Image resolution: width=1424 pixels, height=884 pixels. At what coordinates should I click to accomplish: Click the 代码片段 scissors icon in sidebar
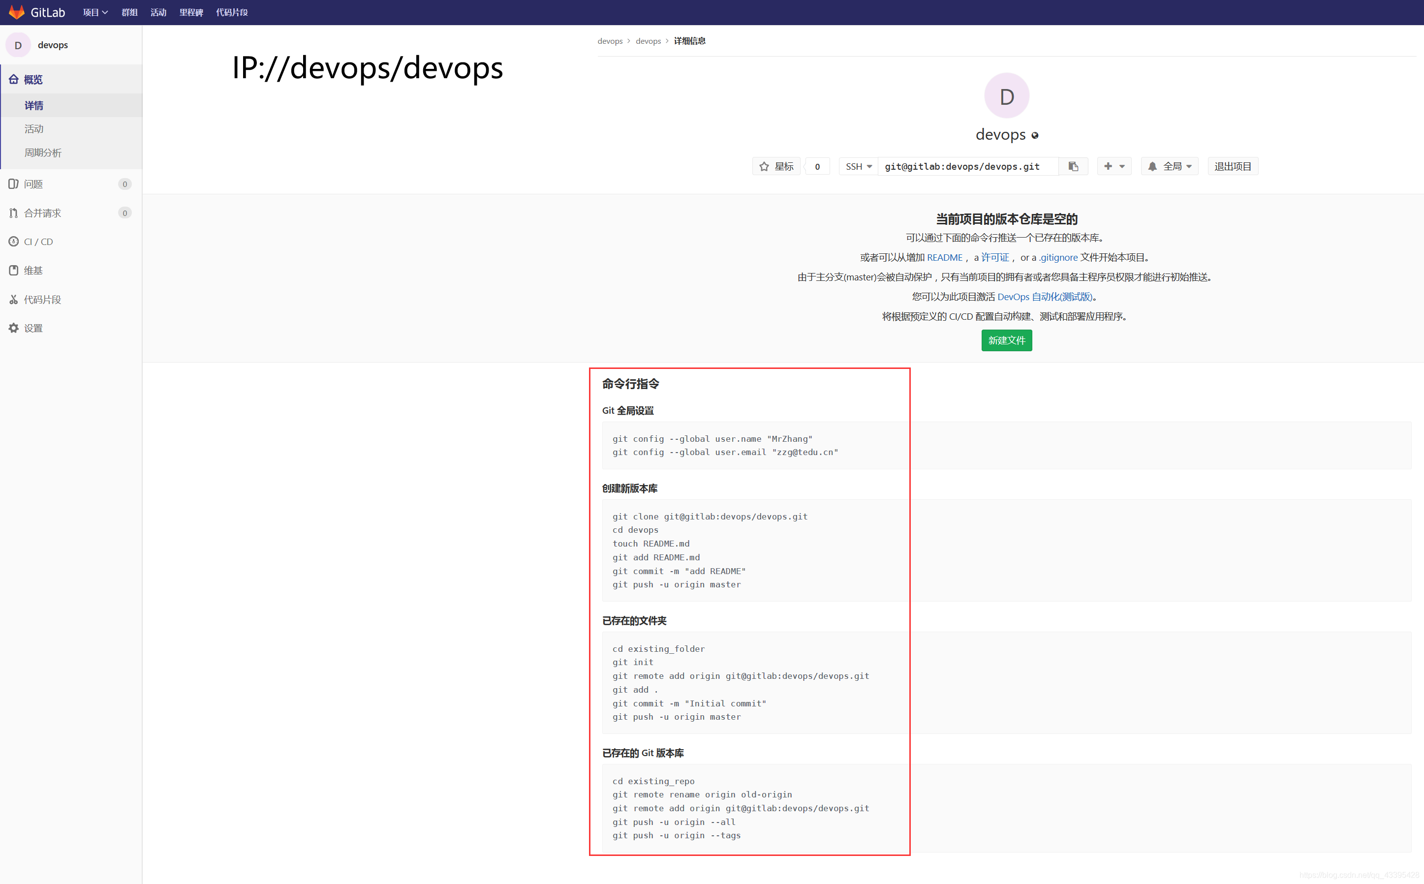(13, 300)
